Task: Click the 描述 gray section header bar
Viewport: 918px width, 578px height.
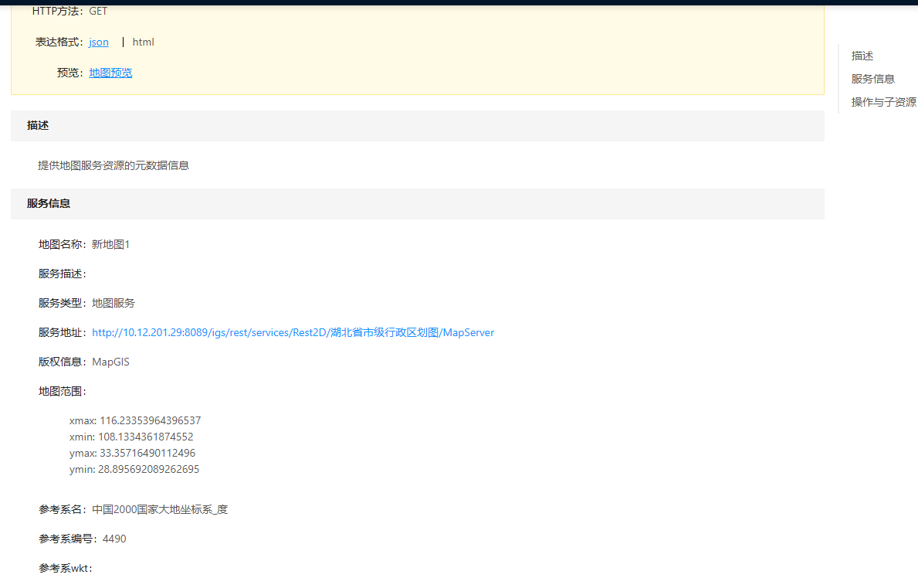Action: click(x=417, y=125)
